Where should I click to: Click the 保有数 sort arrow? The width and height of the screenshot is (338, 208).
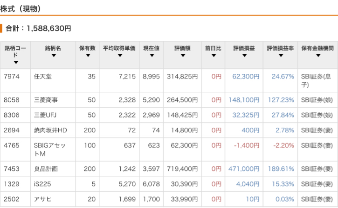(x=87, y=56)
